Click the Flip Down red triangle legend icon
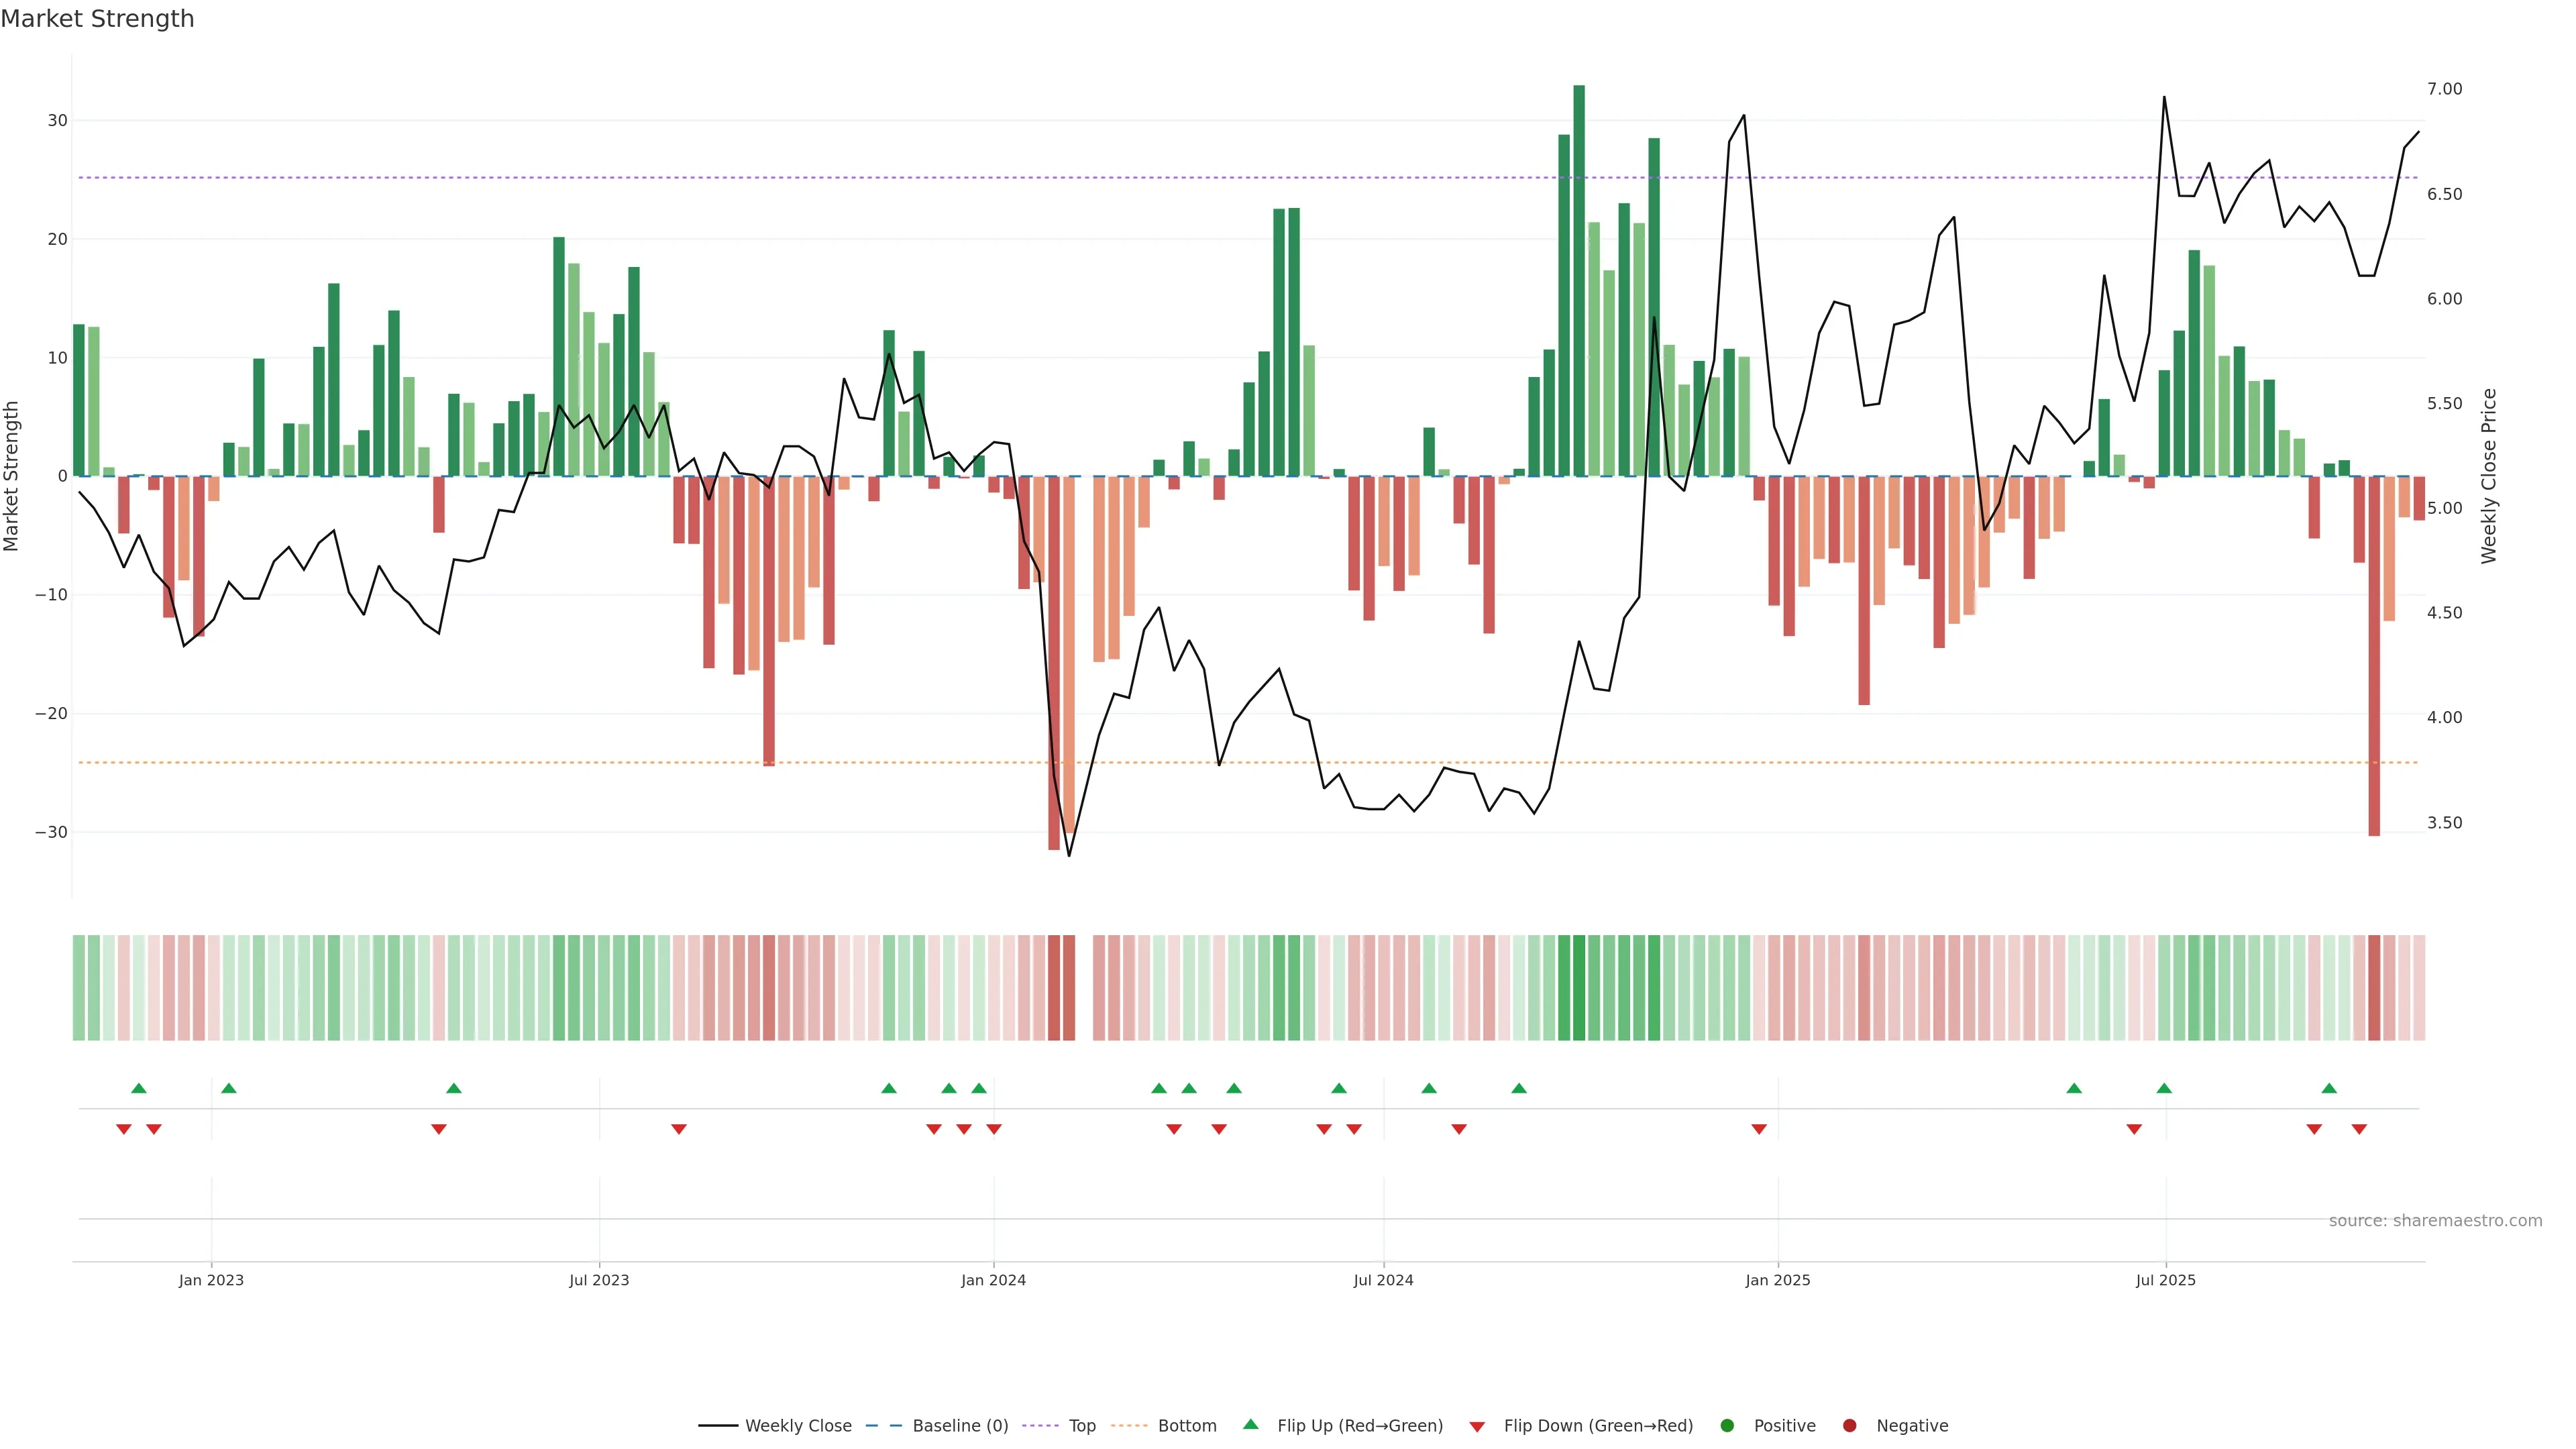Viewport: 2576px width, 1449px height. coord(1477,1427)
